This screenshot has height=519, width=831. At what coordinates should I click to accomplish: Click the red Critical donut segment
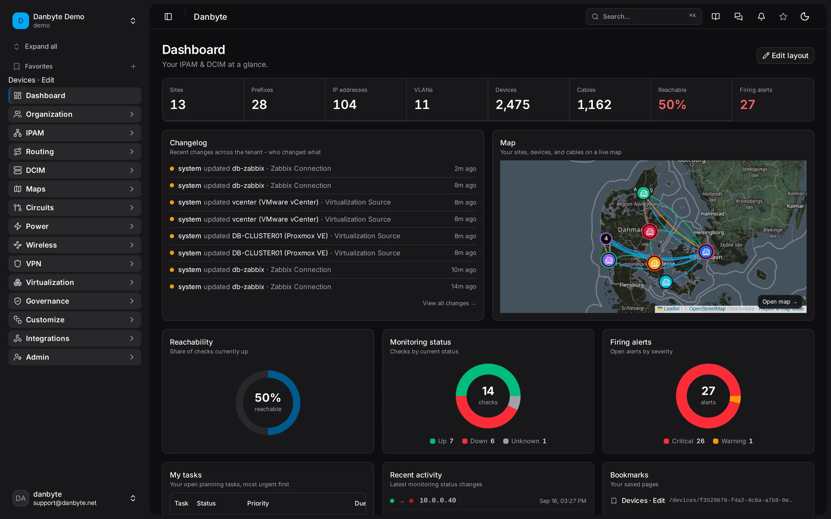pyautogui.click(x=685, y=412)
